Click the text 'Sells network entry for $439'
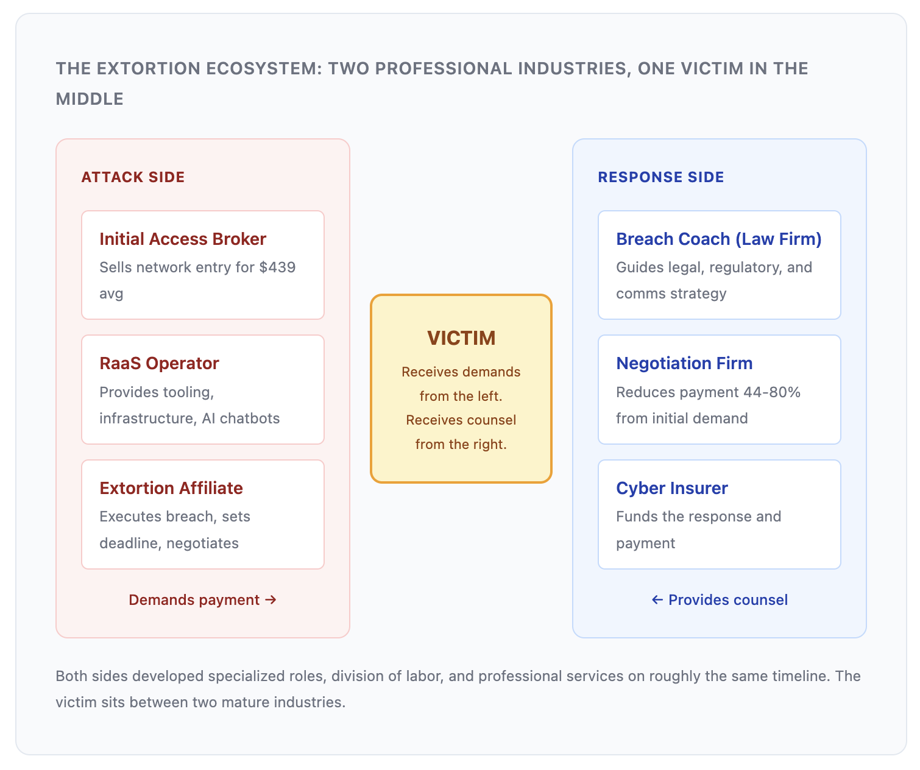Image resolution: width=920 pixels, height=770 pixels. tap(197, 267)
